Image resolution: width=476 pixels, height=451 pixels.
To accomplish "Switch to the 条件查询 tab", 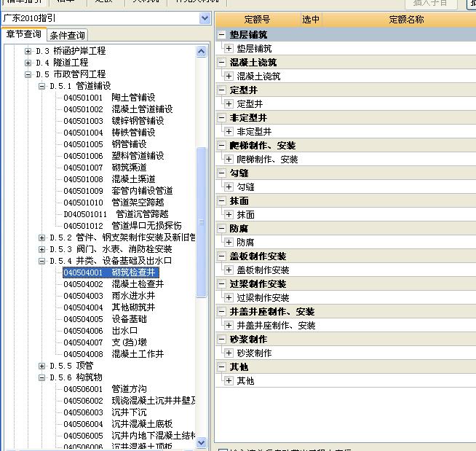I will [x=68, y=35].
